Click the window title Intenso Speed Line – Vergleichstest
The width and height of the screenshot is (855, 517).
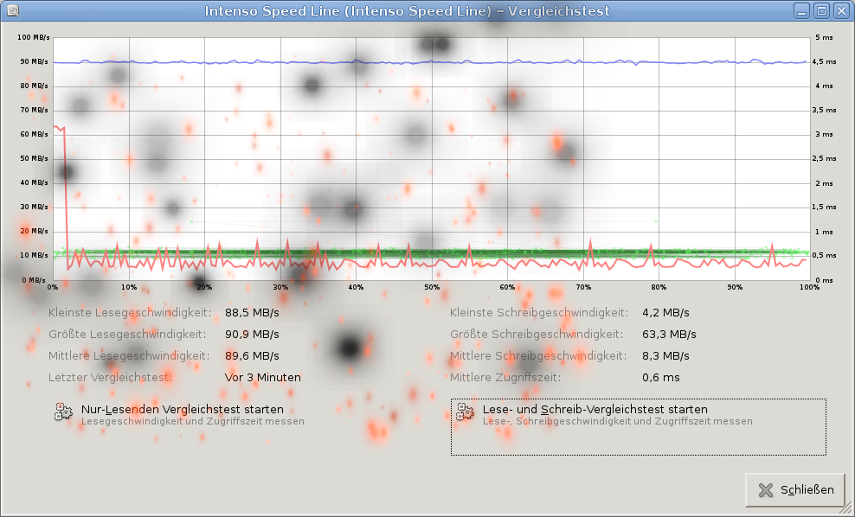(407, 11)
